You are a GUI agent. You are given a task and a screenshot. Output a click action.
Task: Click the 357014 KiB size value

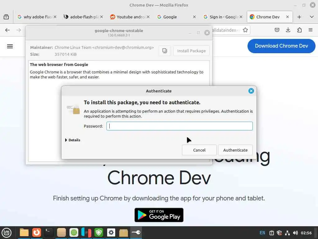[66, 54]
